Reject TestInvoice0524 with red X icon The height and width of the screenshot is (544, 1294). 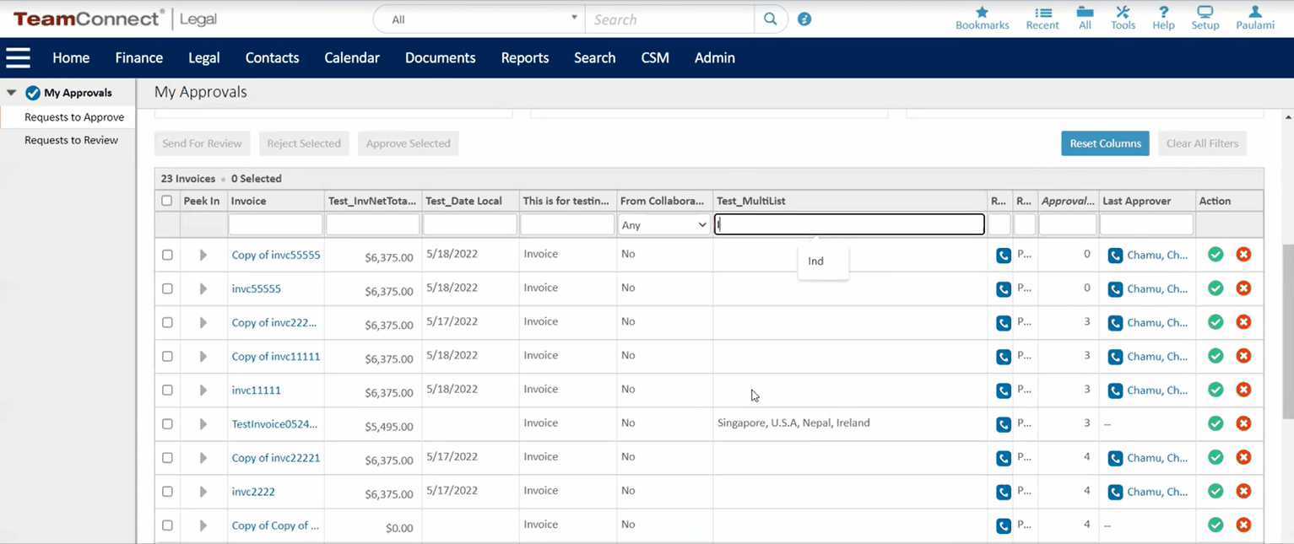1243,423
